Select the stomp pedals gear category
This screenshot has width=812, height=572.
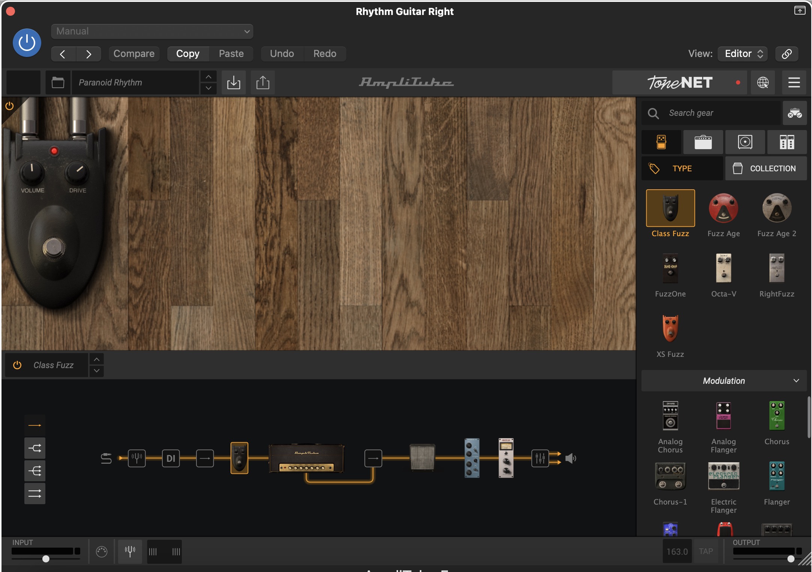click(x=661, y=142)
